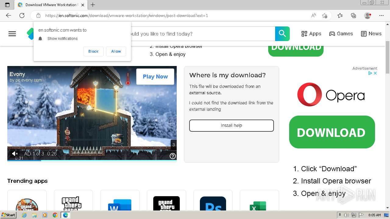Open the second Grand Theft Auto tile

tap(73, 200)
